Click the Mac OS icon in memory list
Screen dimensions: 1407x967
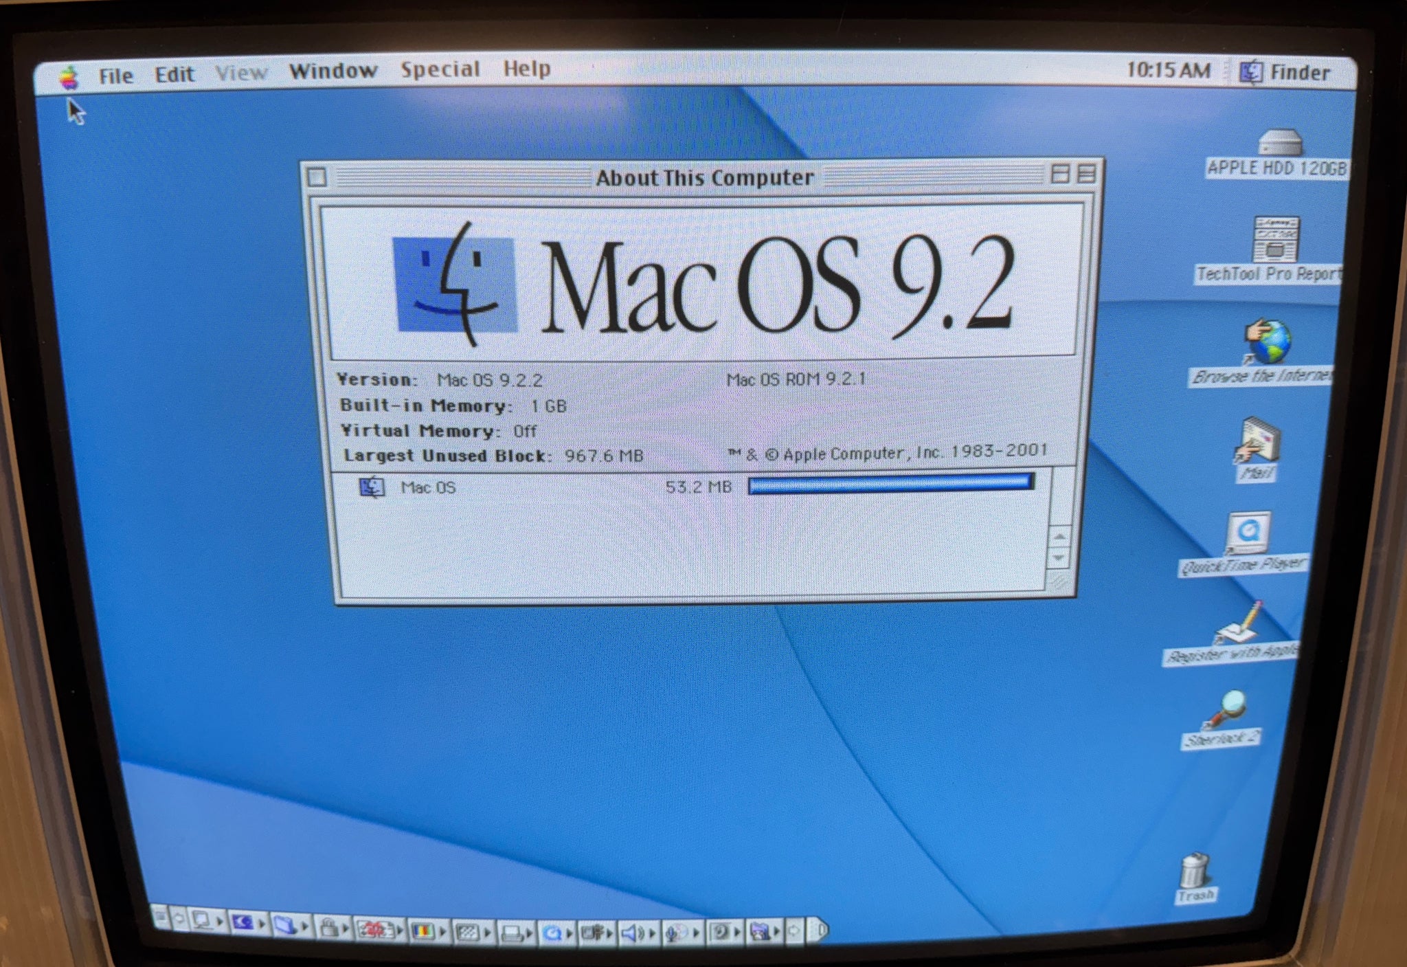[x=372, y=487]
